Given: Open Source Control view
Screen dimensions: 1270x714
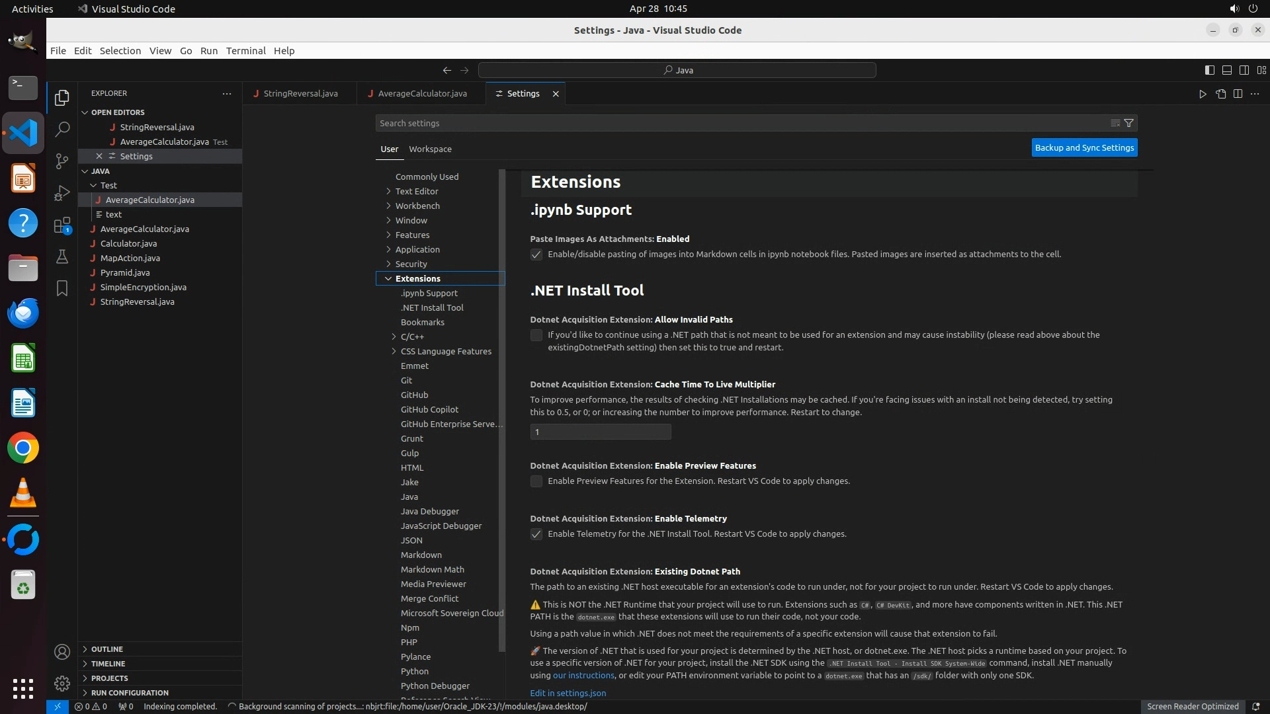Looking at the screenshot, I should point(62,161).
